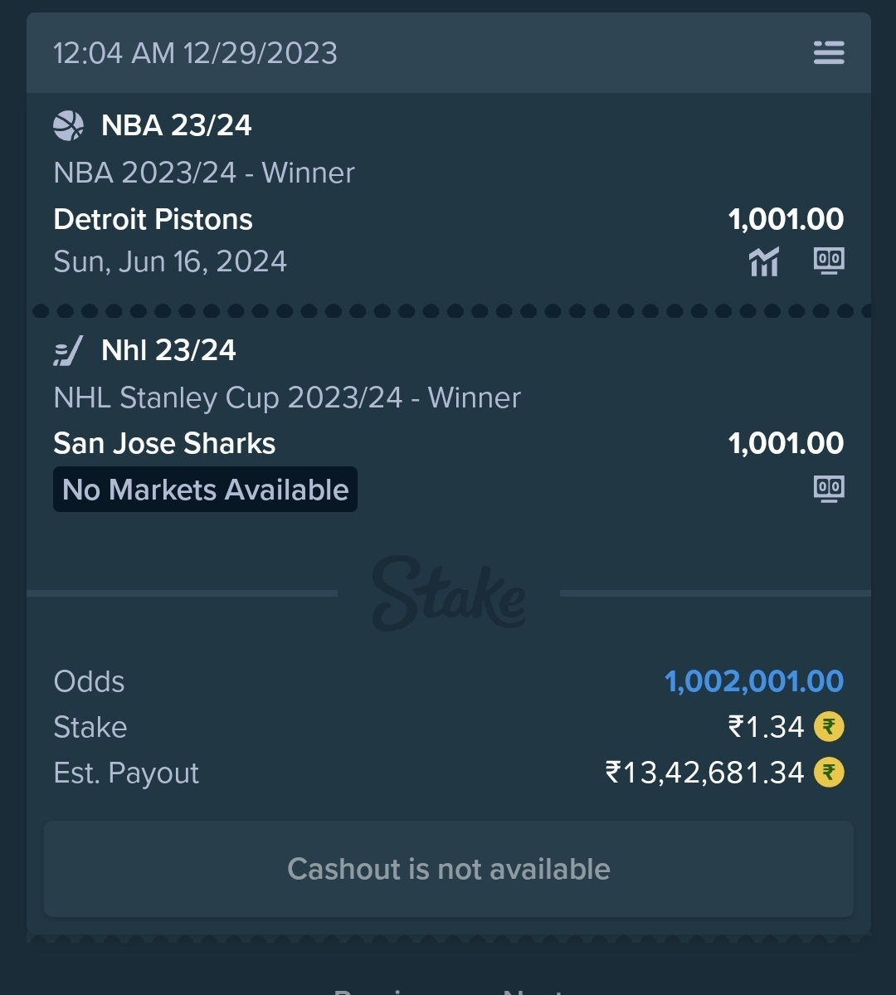The width and height of the screenshot is (896, 995).
Task: Click the rupee coin icon beside Stake amount
Action: pos(829,727)
